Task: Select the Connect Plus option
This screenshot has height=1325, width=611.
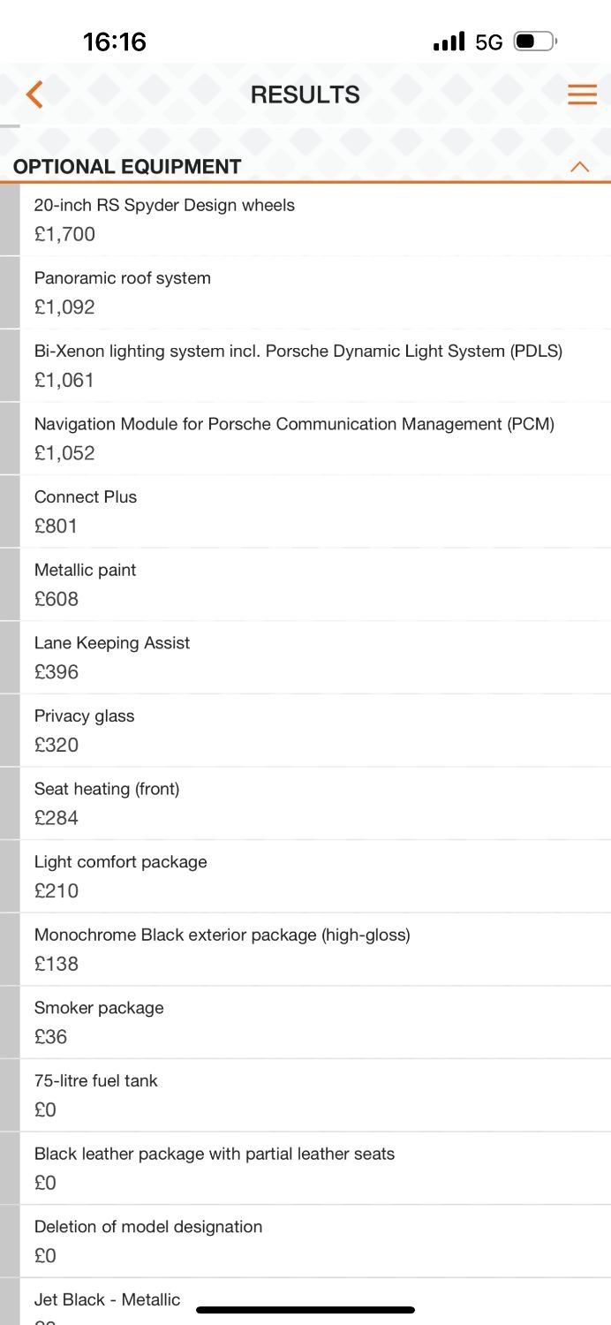Action: (86, 511)
